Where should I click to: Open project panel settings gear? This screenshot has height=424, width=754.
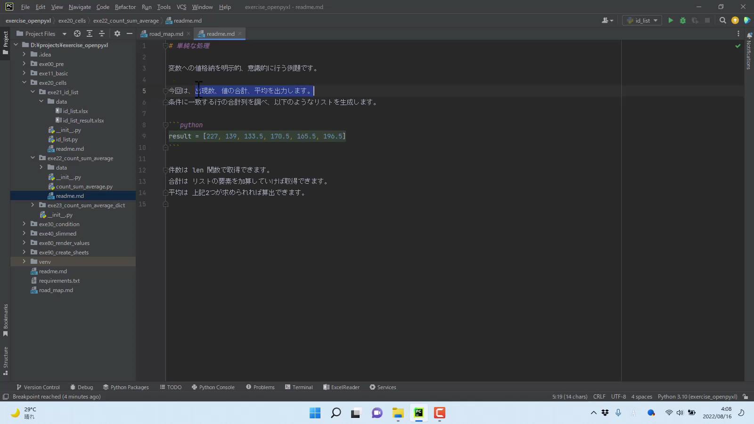pyautogui.click(x=117, y=33)
